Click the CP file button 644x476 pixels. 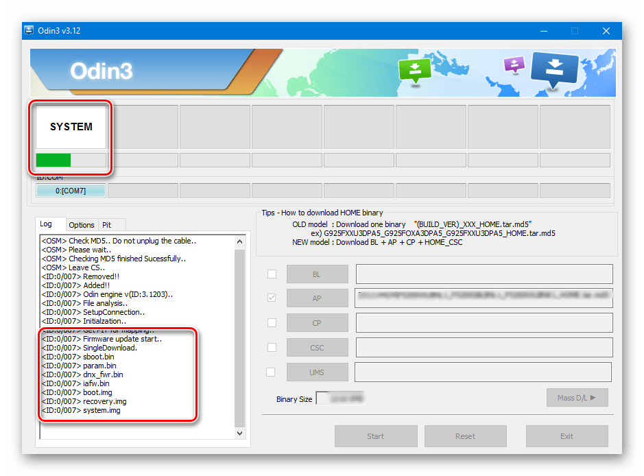tap(317, 323)
